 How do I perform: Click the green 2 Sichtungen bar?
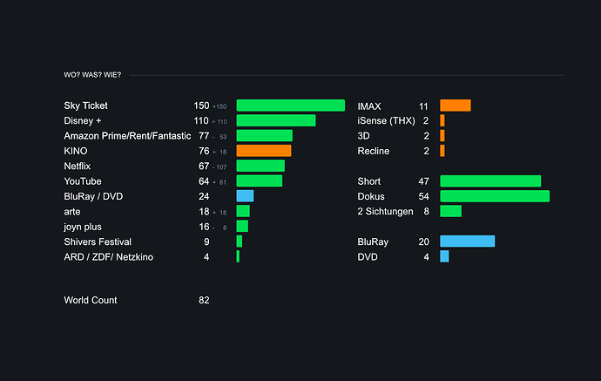pos(451,211)
